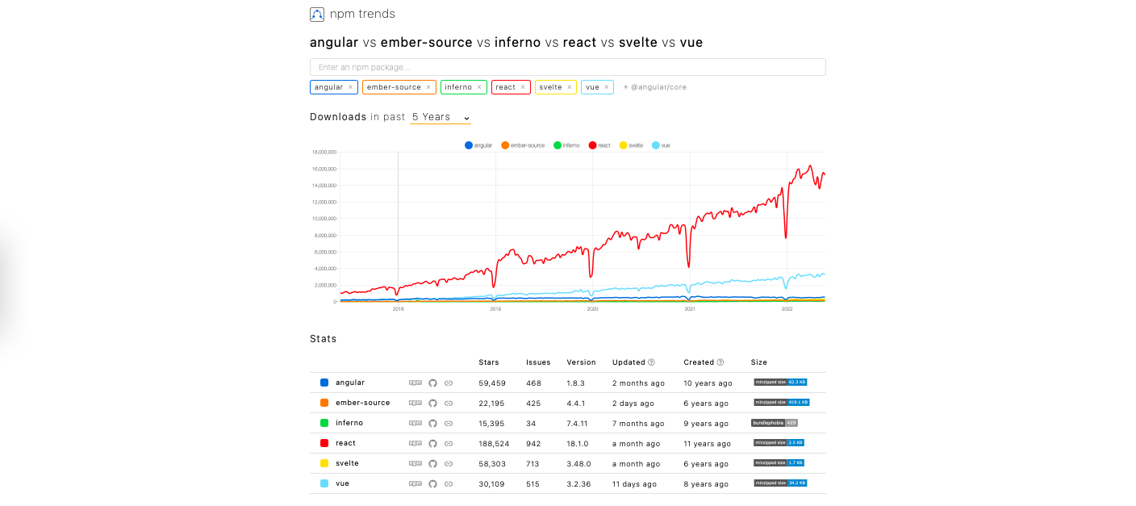
Task: Open vue minzipped size badge
Action: tap(781, 483)
